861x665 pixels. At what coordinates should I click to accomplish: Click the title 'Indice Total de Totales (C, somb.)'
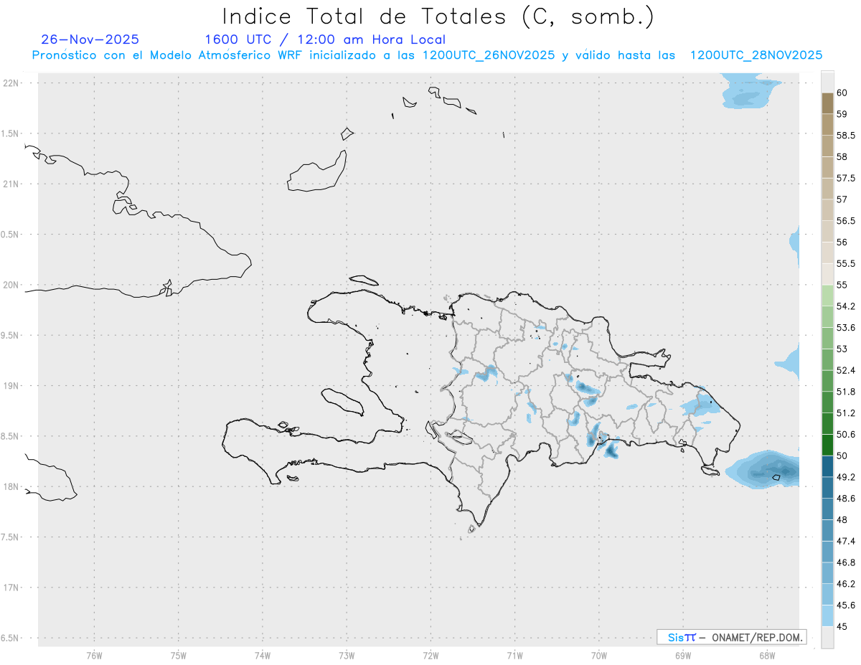tap(438, 16)
